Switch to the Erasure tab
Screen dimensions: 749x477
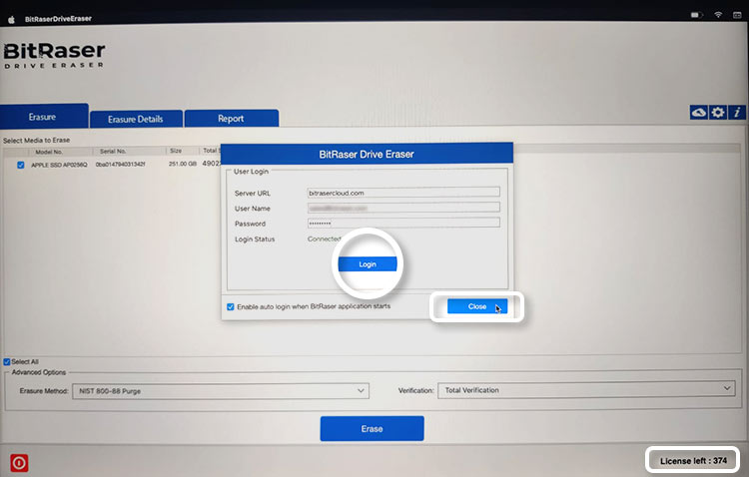click(x=42, y=117)
